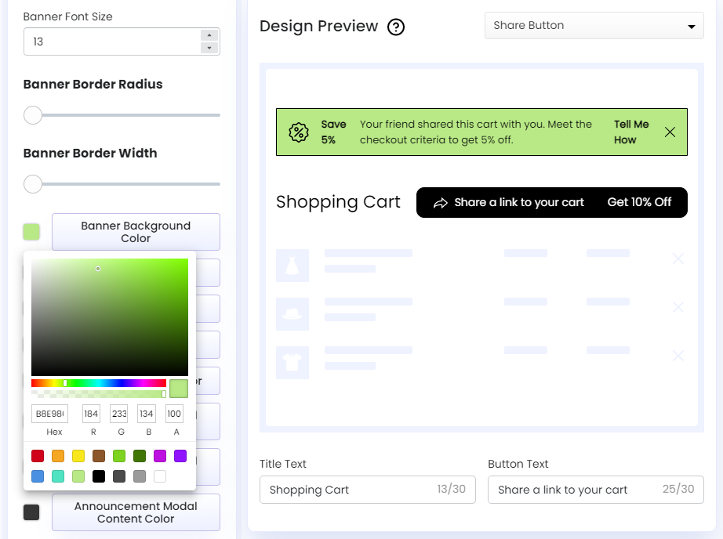Click the percent discount badge icon in banner
This screenshot has width=723, height=539.
tap(299, 132)
